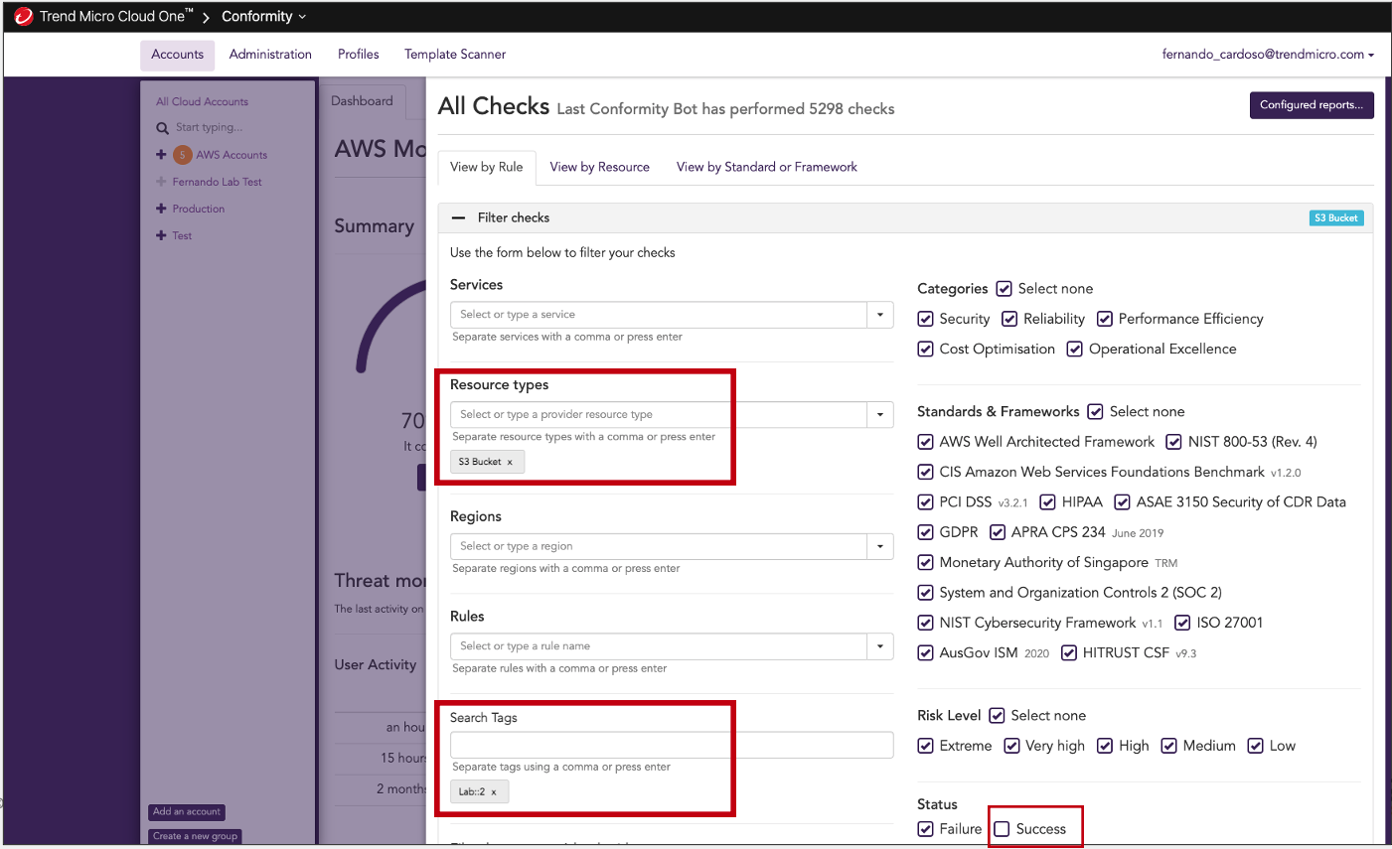Open the Template Scanner menu
The width and height of the screenshot is (1392, 849).
(455, 55)
